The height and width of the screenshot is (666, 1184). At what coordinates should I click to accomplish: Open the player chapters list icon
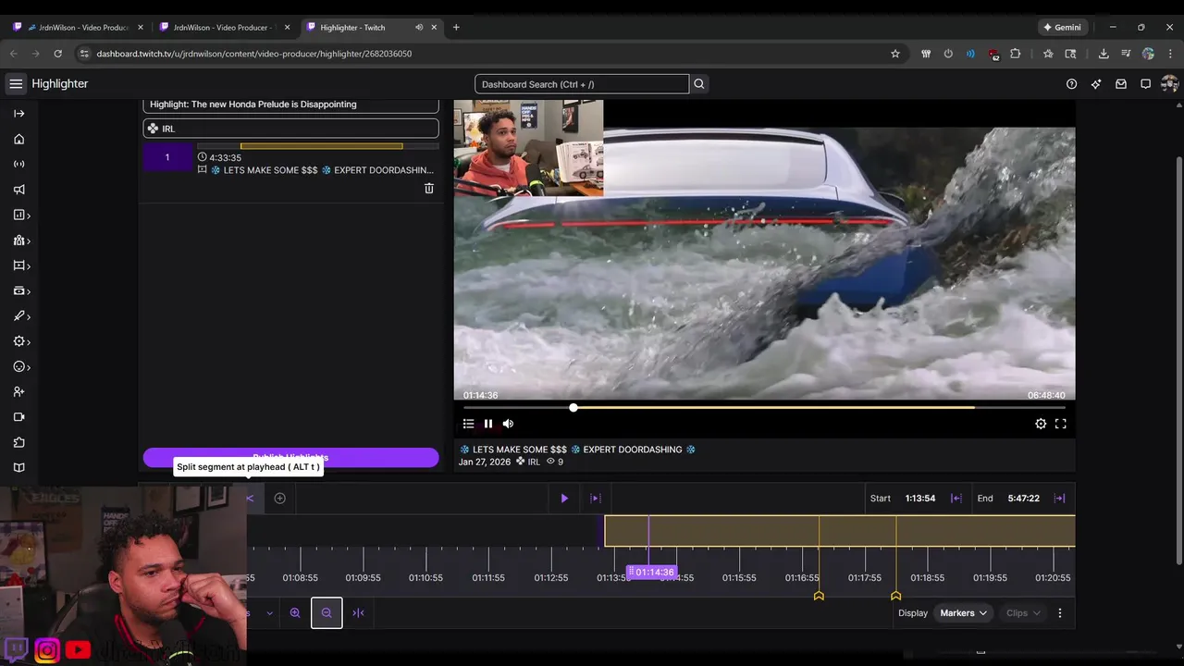tap(468, 424)
